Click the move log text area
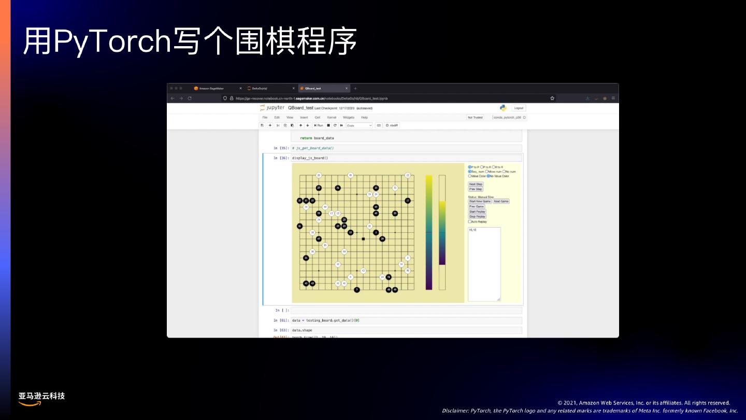The image size is (746, 420). [484, 263]
